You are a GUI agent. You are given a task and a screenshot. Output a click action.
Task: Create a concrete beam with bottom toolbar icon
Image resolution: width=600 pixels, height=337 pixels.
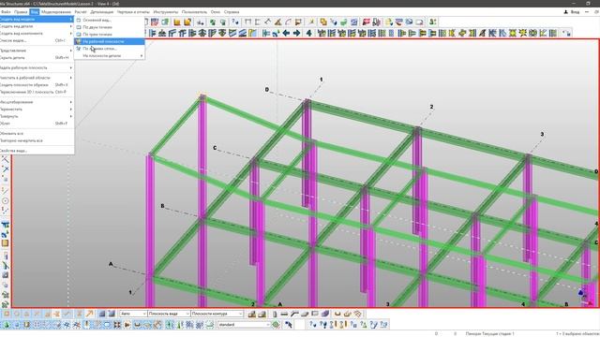[x=284, y=315]
